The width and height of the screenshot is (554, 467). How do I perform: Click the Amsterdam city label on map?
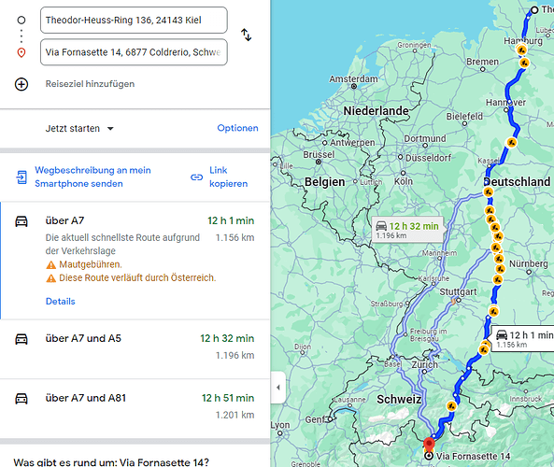[353, 78]
